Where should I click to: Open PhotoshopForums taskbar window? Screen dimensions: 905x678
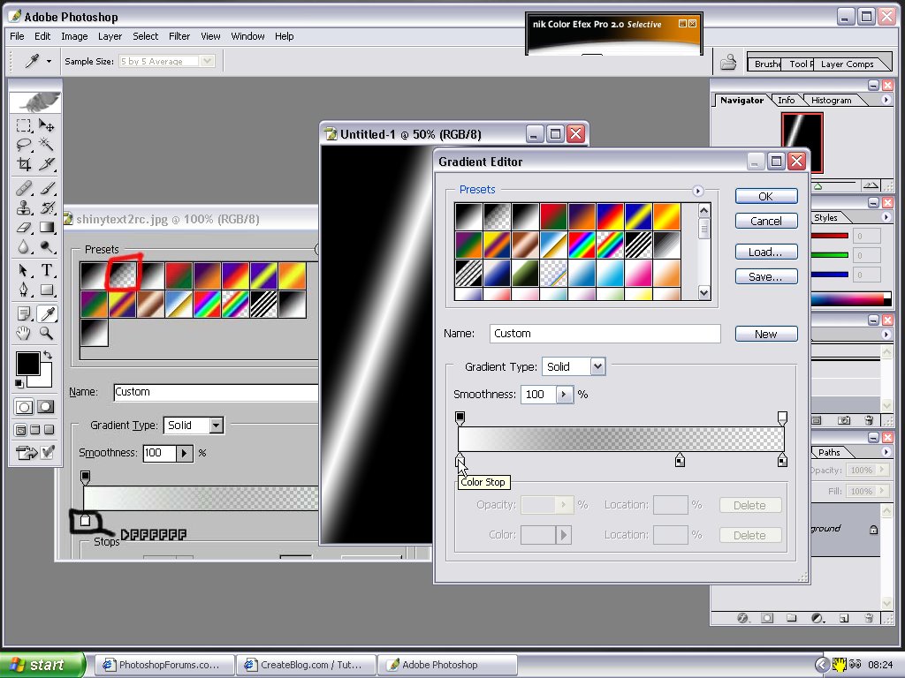tap(164, 665)
